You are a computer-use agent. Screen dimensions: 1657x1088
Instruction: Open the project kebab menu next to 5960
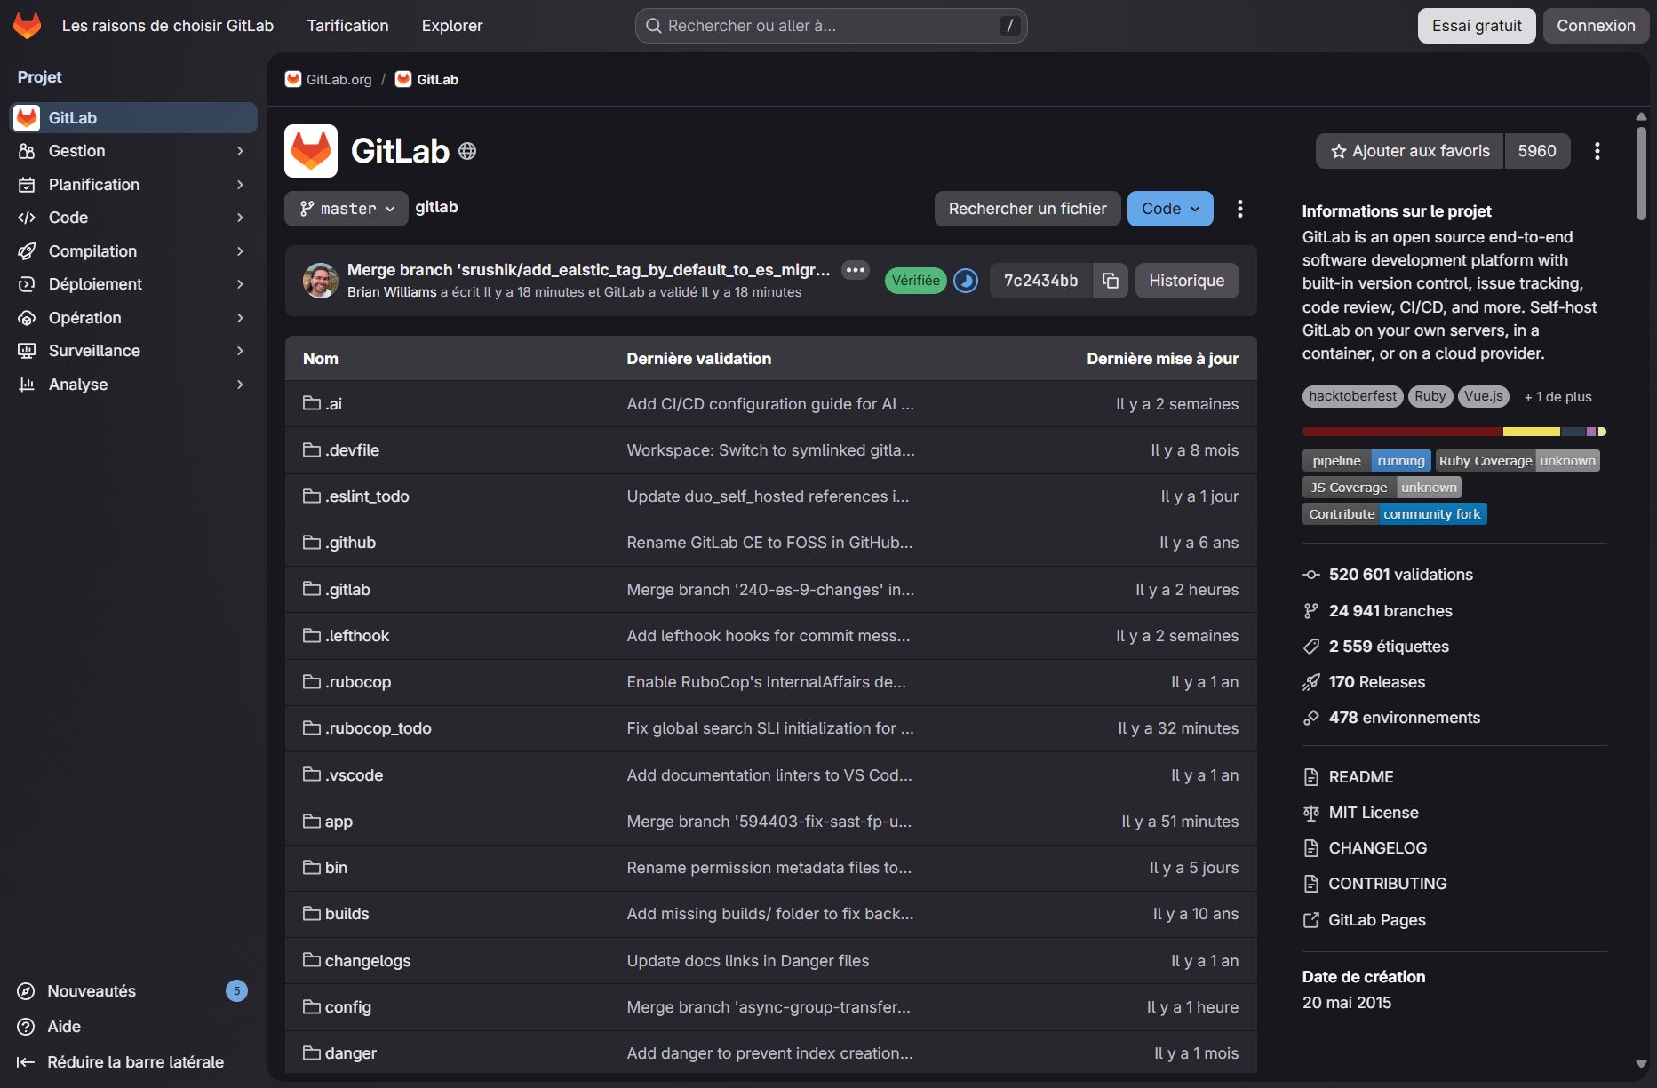[x=1597, y=151]
